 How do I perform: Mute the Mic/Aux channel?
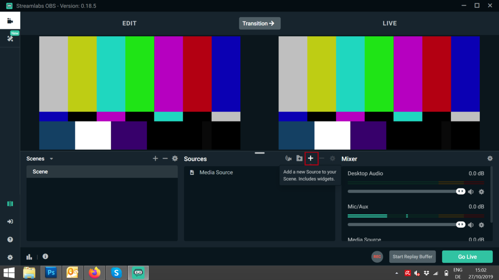click(471, 224)
